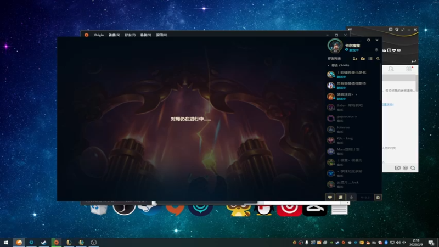Open the Windows Start menu

tap(6, 242)
